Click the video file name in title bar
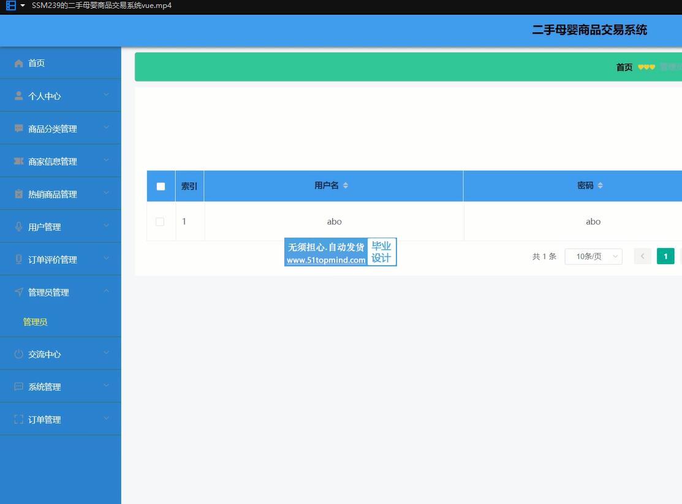 tap(102, 6)
